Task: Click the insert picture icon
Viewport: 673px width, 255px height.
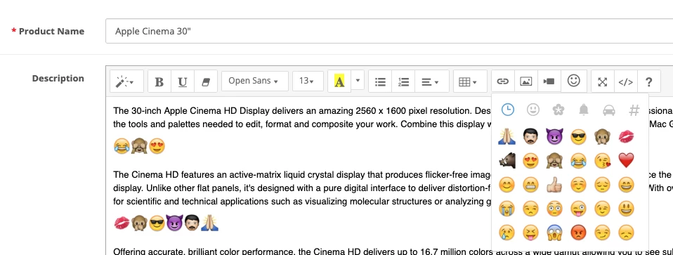Action: point(525,81)
